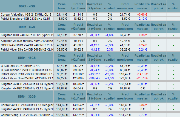This screenshot has width=180, height=117.
Task: Click the -26,64 € two-week difference value
Action: [95, 78]
